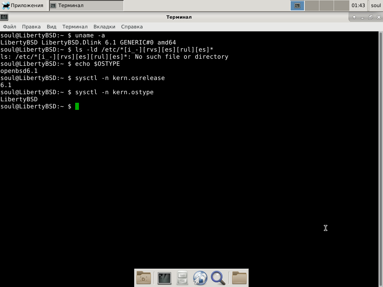Screen dimensions: 383x287
Task: Shade the terminal window with up arrow
Action: coord(354,17)
